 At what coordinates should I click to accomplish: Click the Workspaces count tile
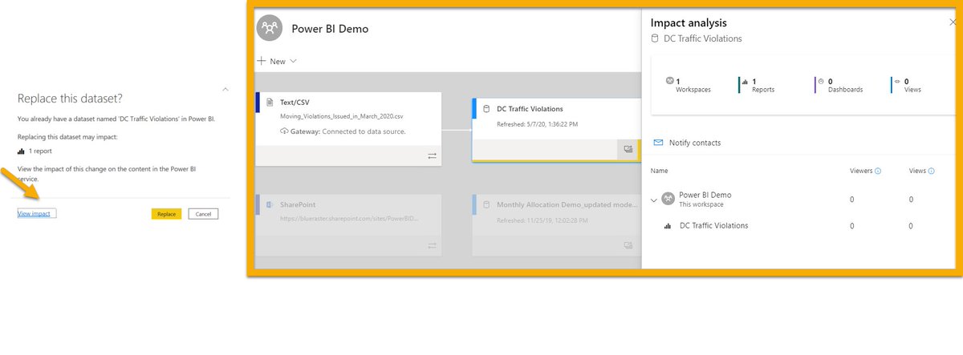[x=688, y=85]
